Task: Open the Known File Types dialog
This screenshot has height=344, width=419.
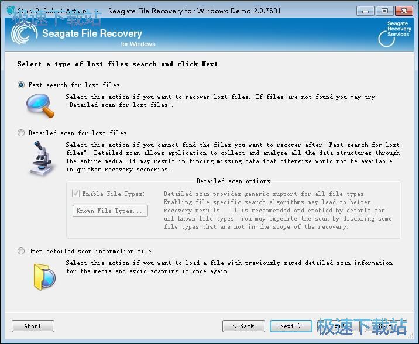Action: (110, 211)
